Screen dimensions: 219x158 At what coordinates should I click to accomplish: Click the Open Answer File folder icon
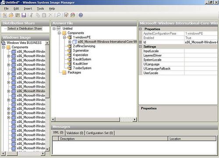11,15
